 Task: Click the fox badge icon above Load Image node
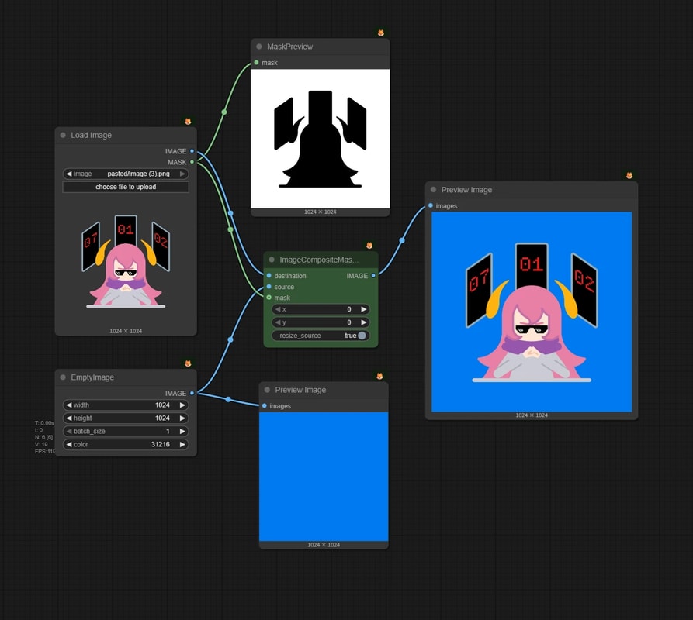click(188, 122)
